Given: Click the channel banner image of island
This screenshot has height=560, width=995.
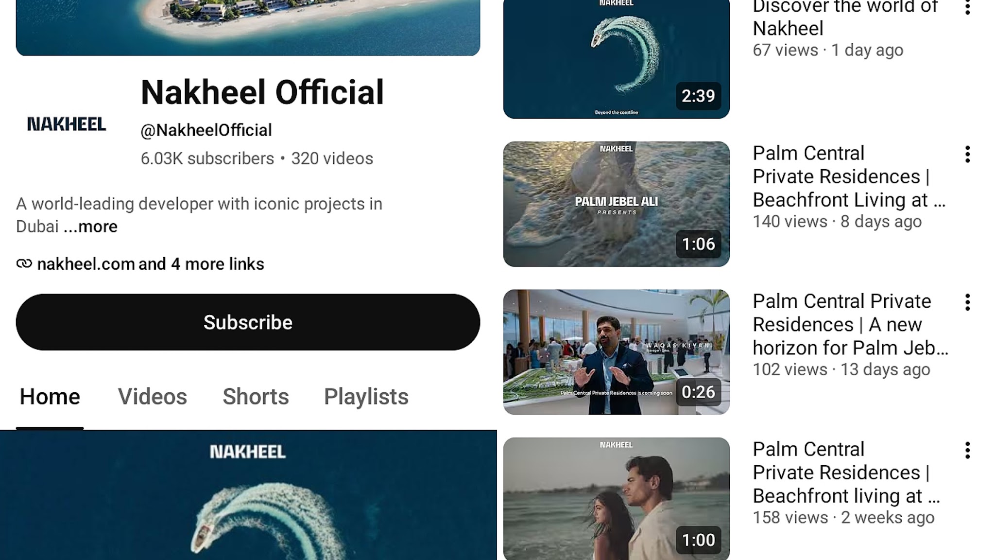Looking at the screenshot, I should (248, 27).
